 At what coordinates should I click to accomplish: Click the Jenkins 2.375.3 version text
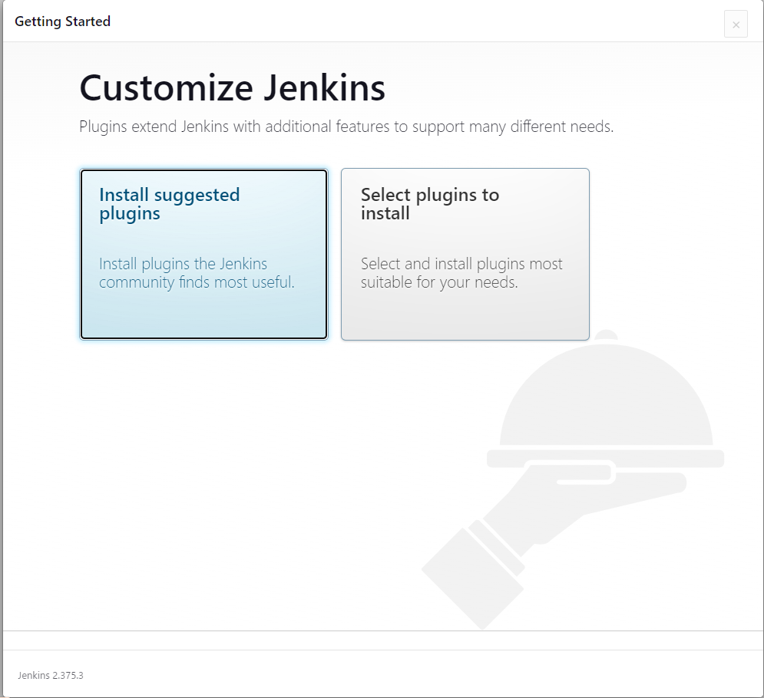coord(51,675)
